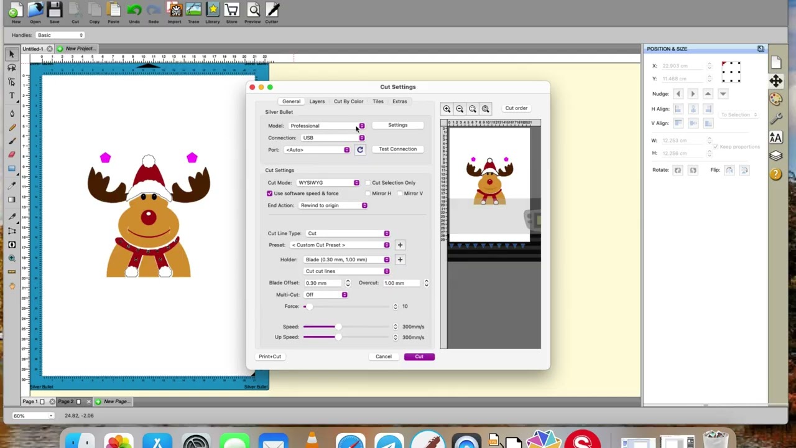Change Cut Mode from WYSIWYG
The width and height of the screenshot is (796, 448).
[328, 183]
